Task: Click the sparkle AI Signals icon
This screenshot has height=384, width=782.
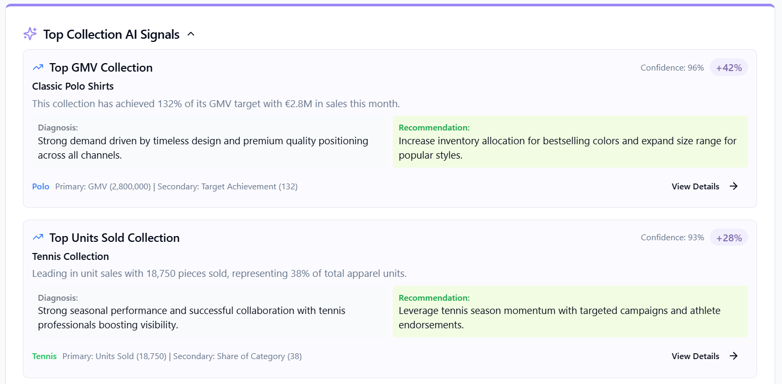Action: 30,34
